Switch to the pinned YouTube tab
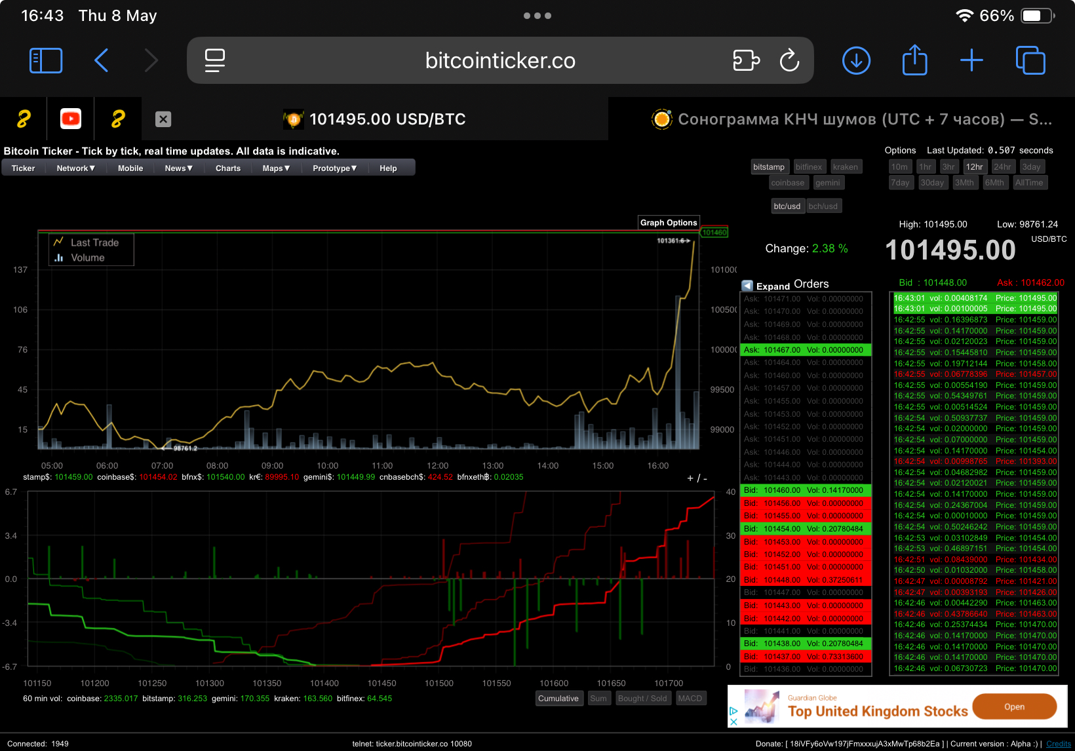This screenshot has height=751, width=1075. (71, 119)
